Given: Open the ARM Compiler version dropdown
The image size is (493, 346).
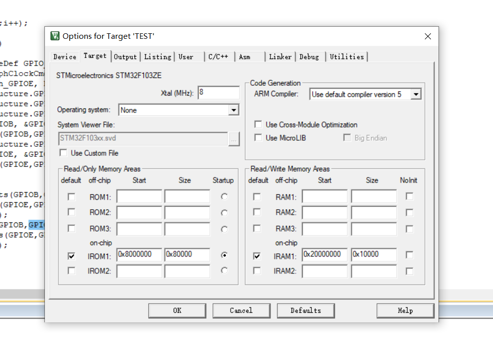Looking at the screenshot, I should pos(415,94).
